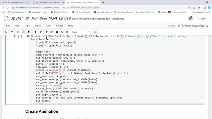Run the selected cell
This screenshot has height=119, width=212.
click(x=49, y=32)
